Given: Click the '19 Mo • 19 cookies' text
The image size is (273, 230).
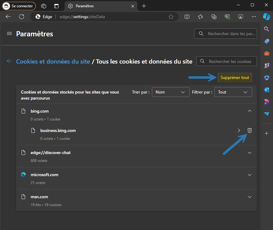Looking at the screenshot, I should (x=46, y=205).
